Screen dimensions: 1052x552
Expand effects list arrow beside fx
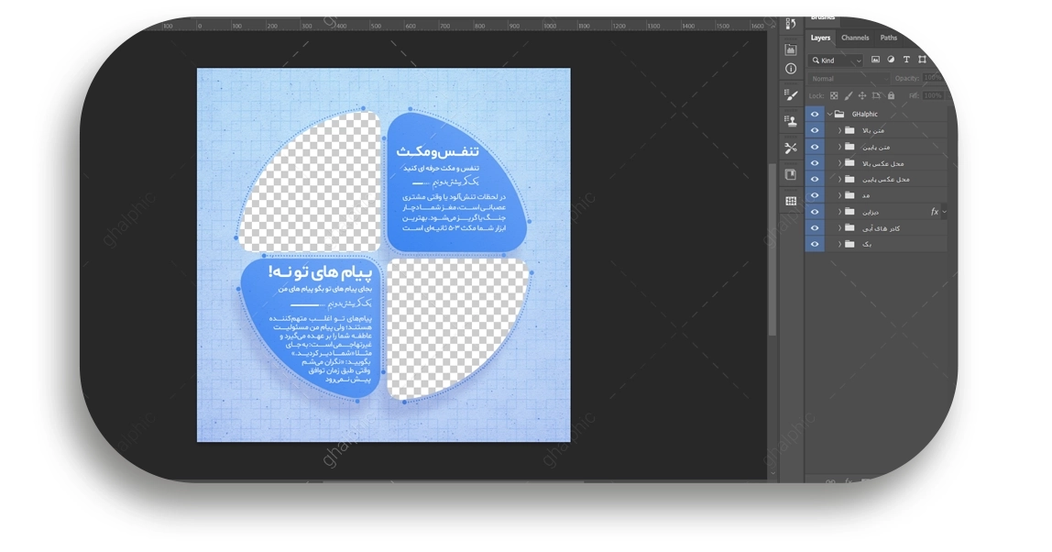[x=944, y=212]
